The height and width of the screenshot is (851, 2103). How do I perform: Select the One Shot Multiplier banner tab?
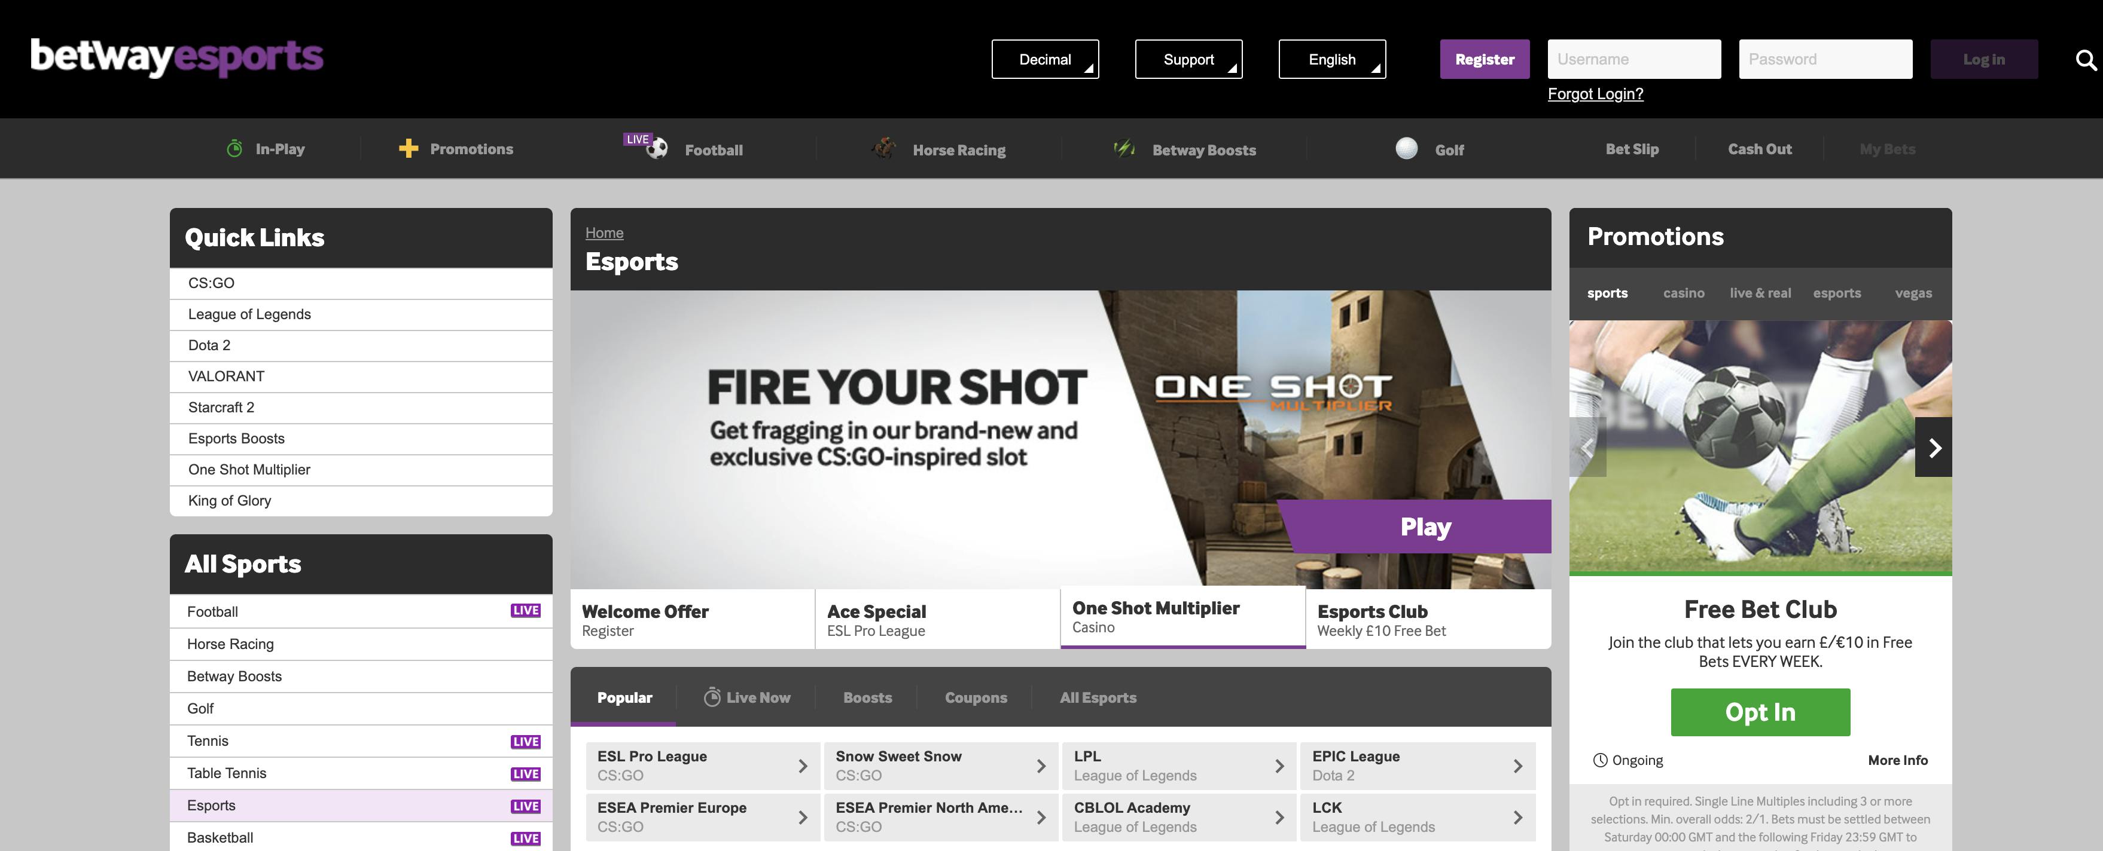[1183, 618]
